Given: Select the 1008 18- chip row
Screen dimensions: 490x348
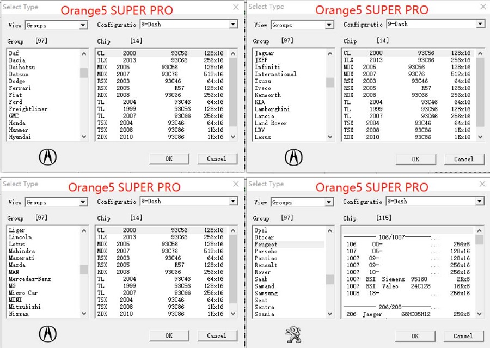Looking at the screenshot, I should pos(408,293).
